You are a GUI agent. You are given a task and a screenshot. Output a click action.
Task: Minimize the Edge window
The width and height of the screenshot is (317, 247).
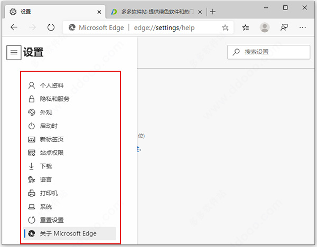266,8
